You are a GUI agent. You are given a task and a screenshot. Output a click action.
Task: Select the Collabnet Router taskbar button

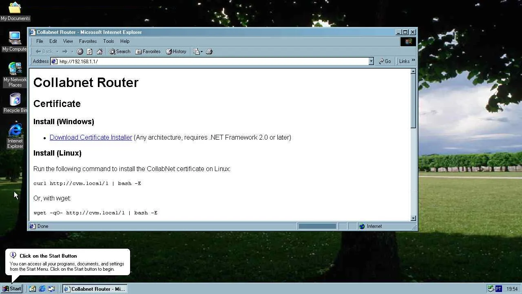pos(95,289)
